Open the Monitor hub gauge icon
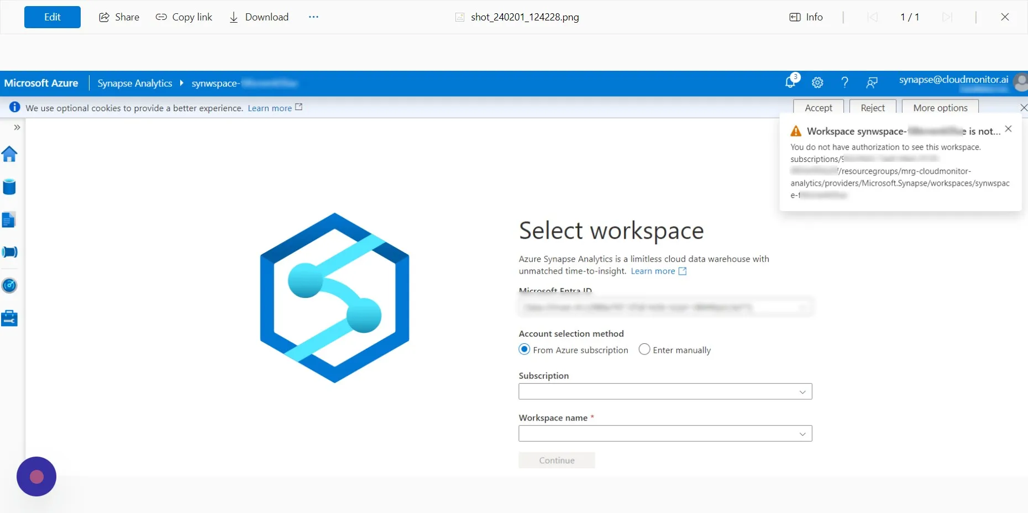1028x513 pixels. tap(9, 286)
